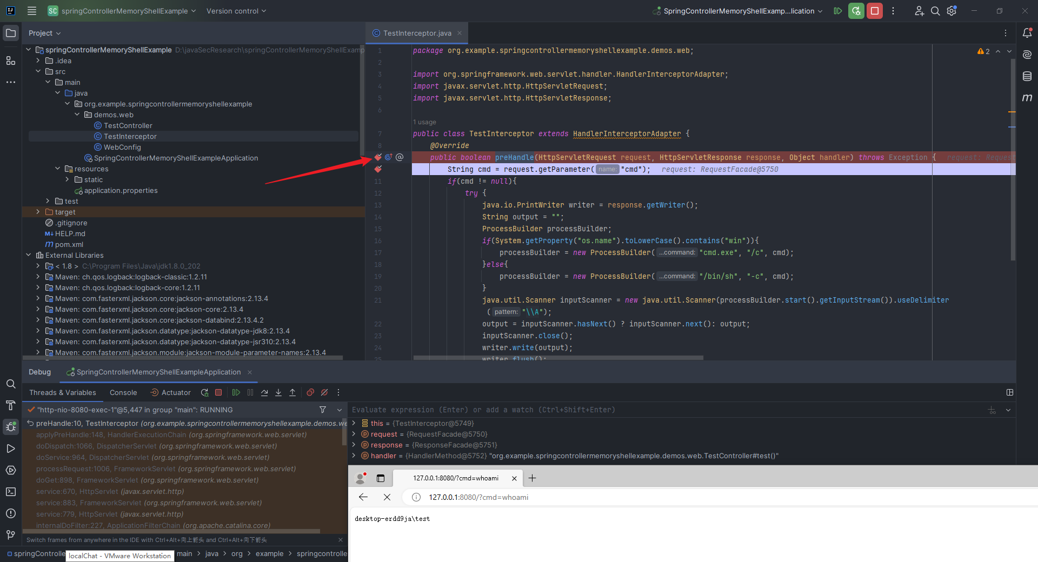1038x562 pixels.
Task: Open the Version control dropdown
Action: [236, 11]
